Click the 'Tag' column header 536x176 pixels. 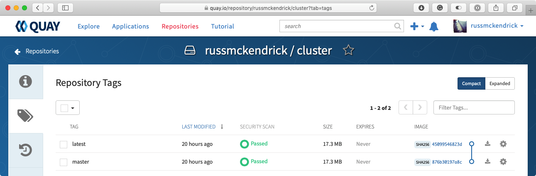74,126
